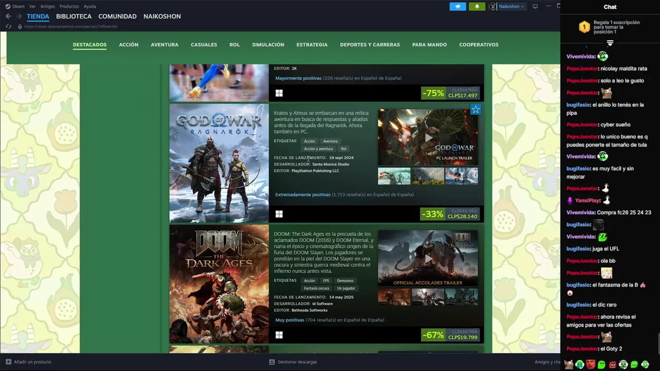Play DOOM Official Accolades trailer
Image resolution: width=660 pixels, height=371 pixels.
tap(428, 258)
